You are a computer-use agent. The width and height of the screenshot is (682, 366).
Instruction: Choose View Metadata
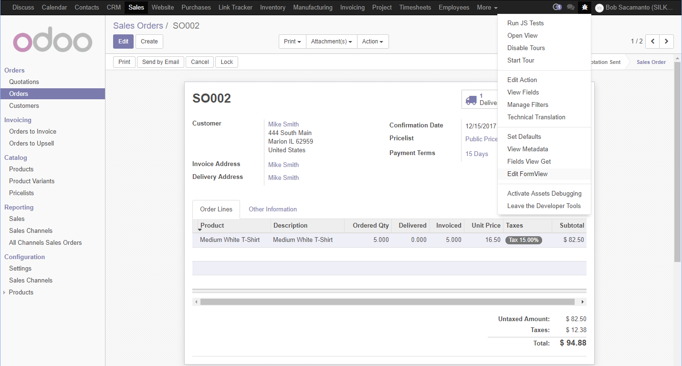tap(544, 149)
